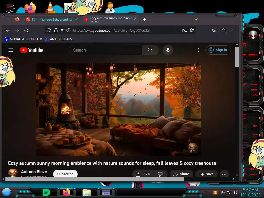Open Java update tray icon

215,192
